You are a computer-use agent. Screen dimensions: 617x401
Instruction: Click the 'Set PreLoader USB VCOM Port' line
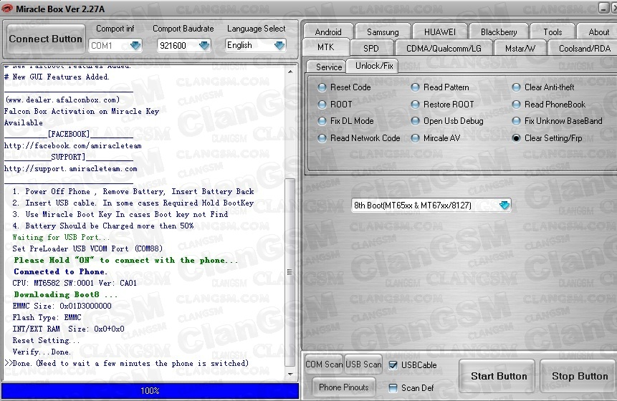coord(87,248)
